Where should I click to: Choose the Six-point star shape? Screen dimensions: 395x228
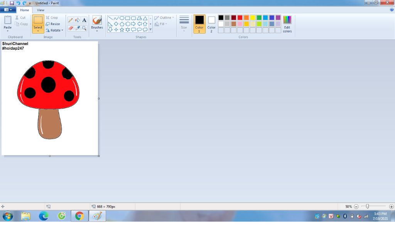tap(128, 30)
